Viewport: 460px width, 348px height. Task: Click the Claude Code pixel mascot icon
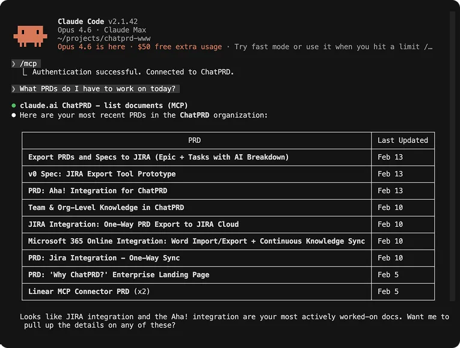30,35
